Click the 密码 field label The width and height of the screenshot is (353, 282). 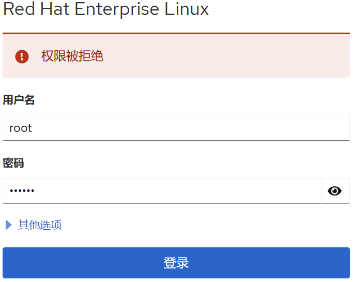pyautogui.click(x=13, y=164)
